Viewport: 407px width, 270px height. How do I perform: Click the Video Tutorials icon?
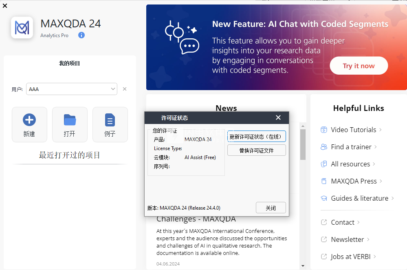point(324,130)
